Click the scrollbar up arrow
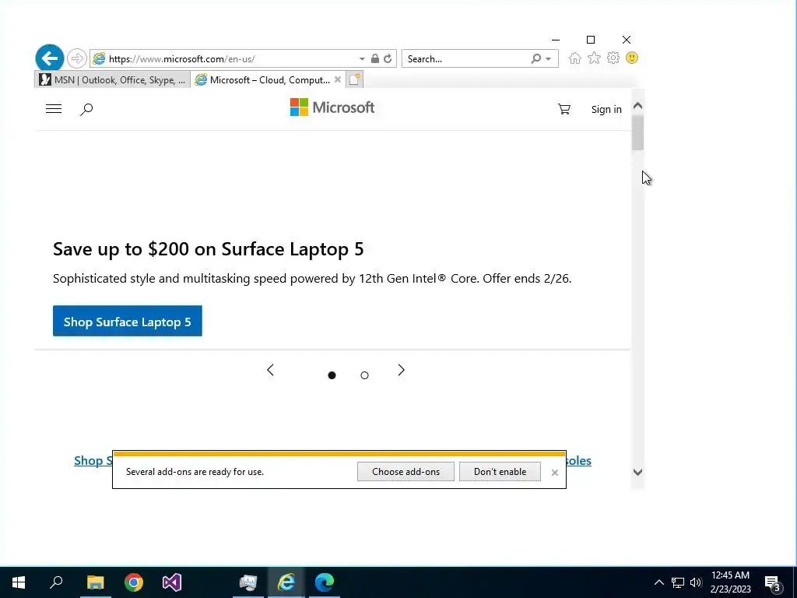This screenshot has height=598, width=797. 638,105
